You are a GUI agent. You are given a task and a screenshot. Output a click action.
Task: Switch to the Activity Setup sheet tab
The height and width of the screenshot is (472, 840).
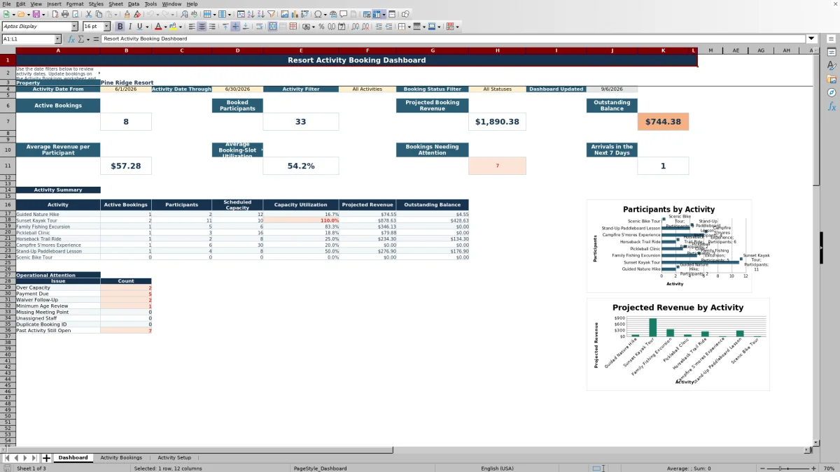coord(174,458)
